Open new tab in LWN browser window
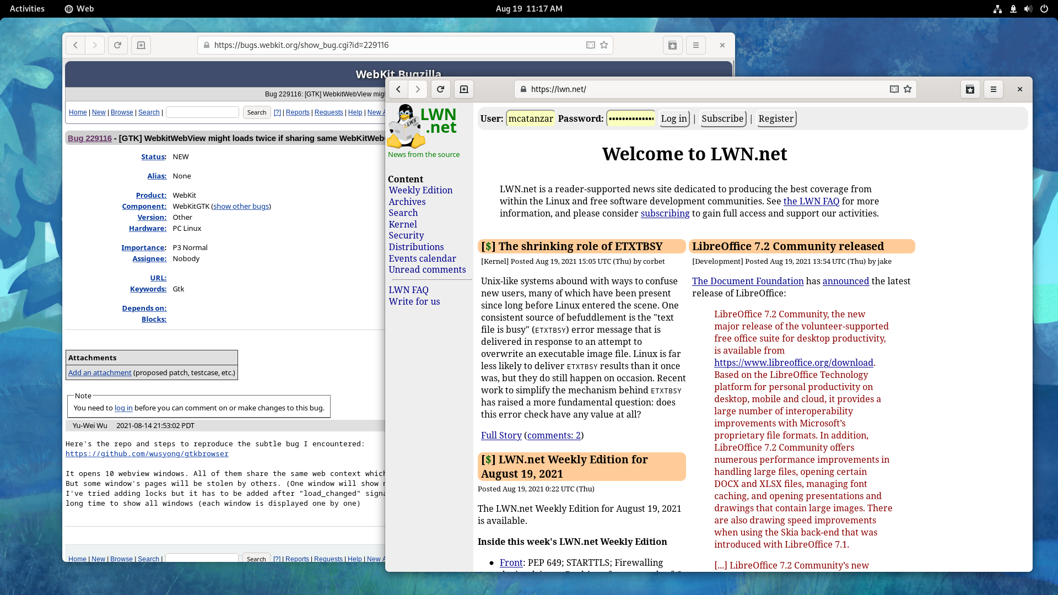The image size is (1058, 595). [464, 89]
